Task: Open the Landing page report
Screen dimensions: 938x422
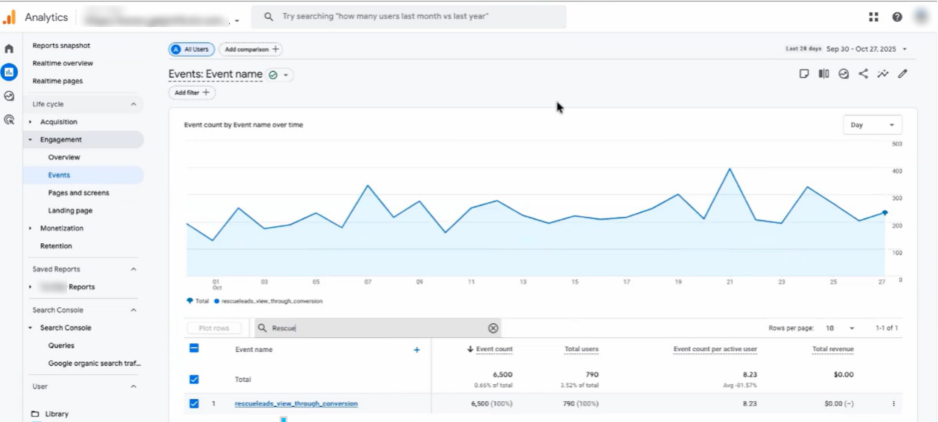Action: 70,210
